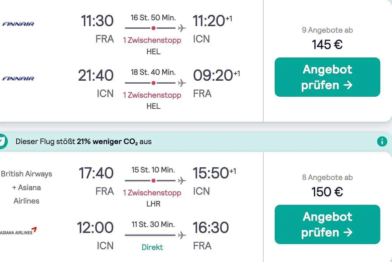
Task: Select the 21:40 ICN departure time
Action: coord(96,75)
